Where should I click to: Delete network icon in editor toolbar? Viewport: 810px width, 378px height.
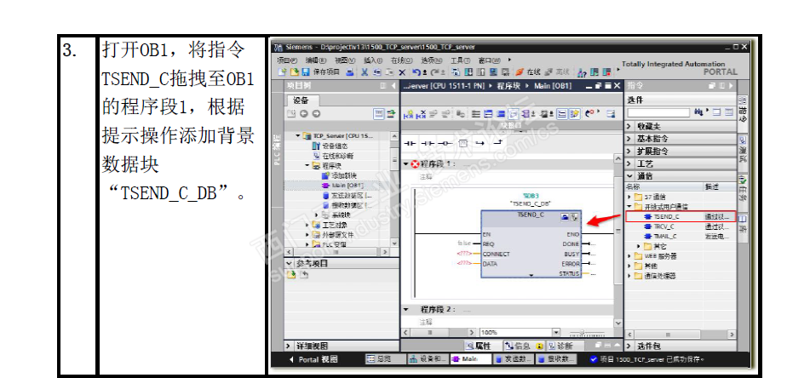(422, 113)
